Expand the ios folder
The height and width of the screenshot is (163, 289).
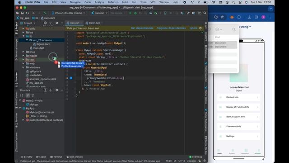[23, 32]
